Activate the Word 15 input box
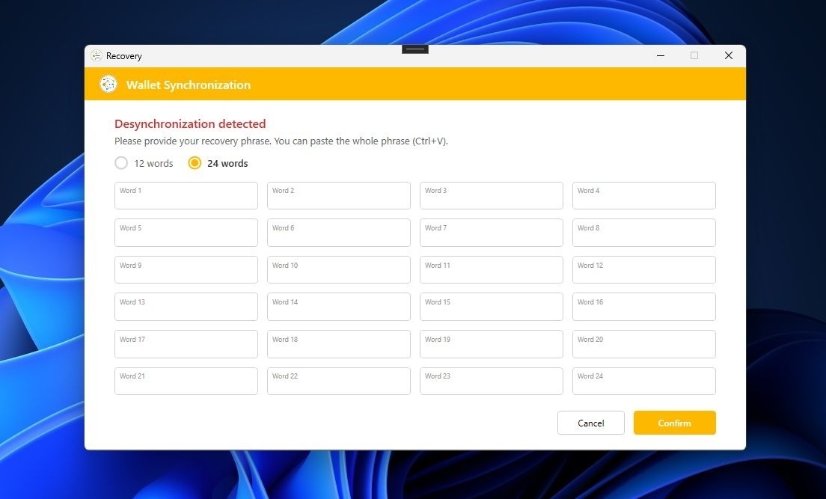Screen dimensions: 826x499 click(x=492, y=307)
